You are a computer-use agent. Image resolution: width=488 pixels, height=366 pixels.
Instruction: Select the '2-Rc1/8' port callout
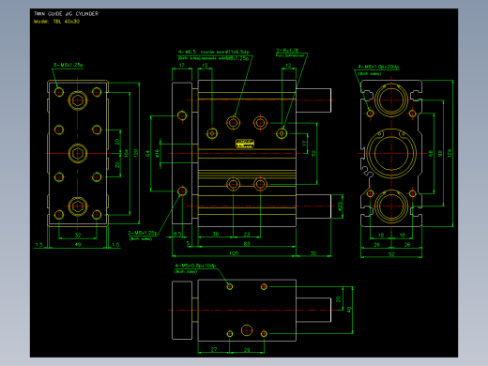[x=287, y=50]
